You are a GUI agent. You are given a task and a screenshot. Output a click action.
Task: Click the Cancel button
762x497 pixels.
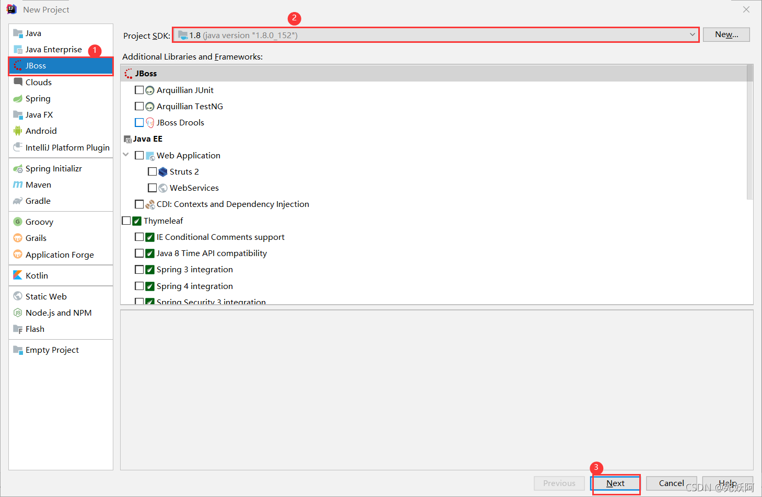(671, 483)
